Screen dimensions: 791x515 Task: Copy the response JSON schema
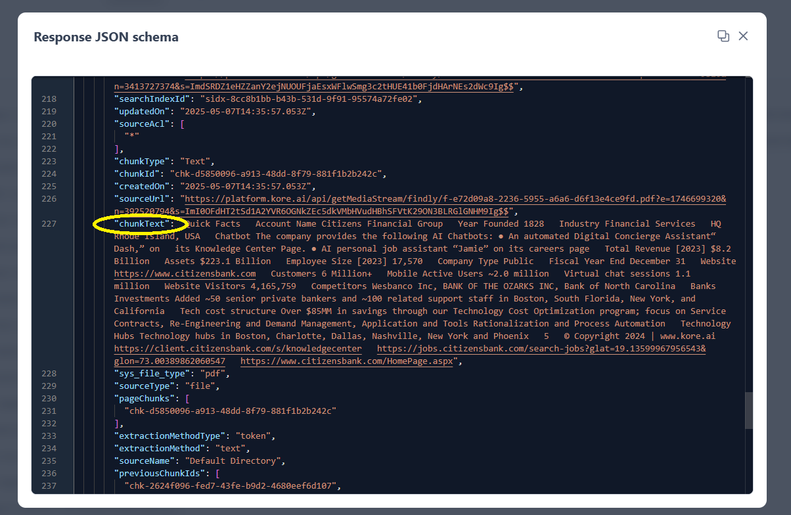pyautogui.click(x=723, y=36)
